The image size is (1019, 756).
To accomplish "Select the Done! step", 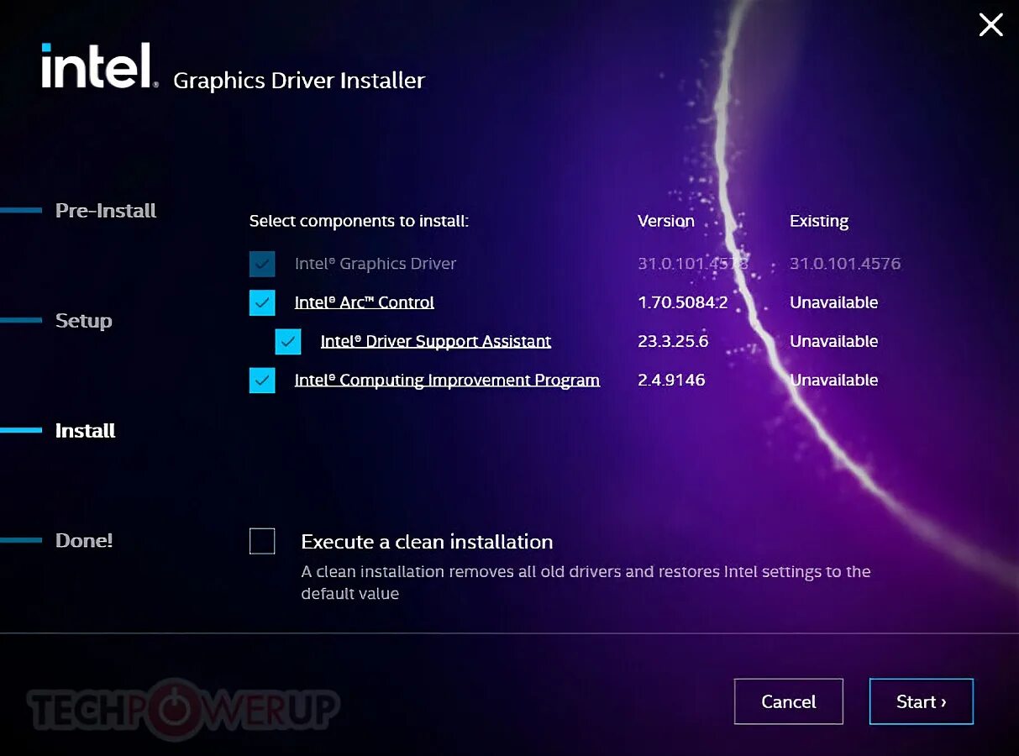I will pos(84,540).
